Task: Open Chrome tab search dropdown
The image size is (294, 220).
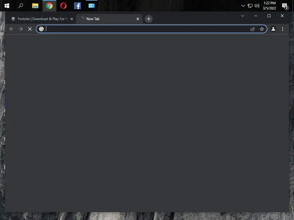Action: [x=242, y=16]
